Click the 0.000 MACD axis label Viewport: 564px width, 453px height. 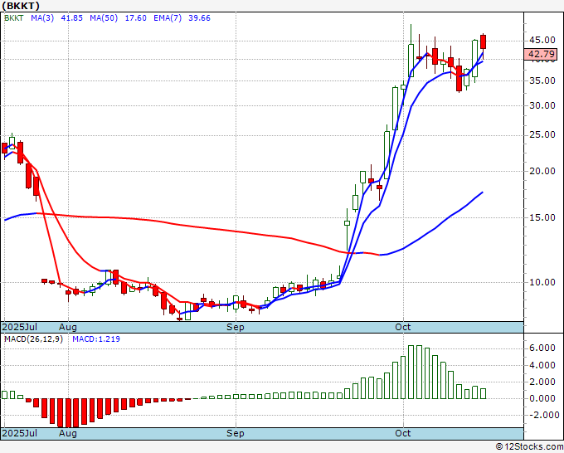click(x=542, y=399)
